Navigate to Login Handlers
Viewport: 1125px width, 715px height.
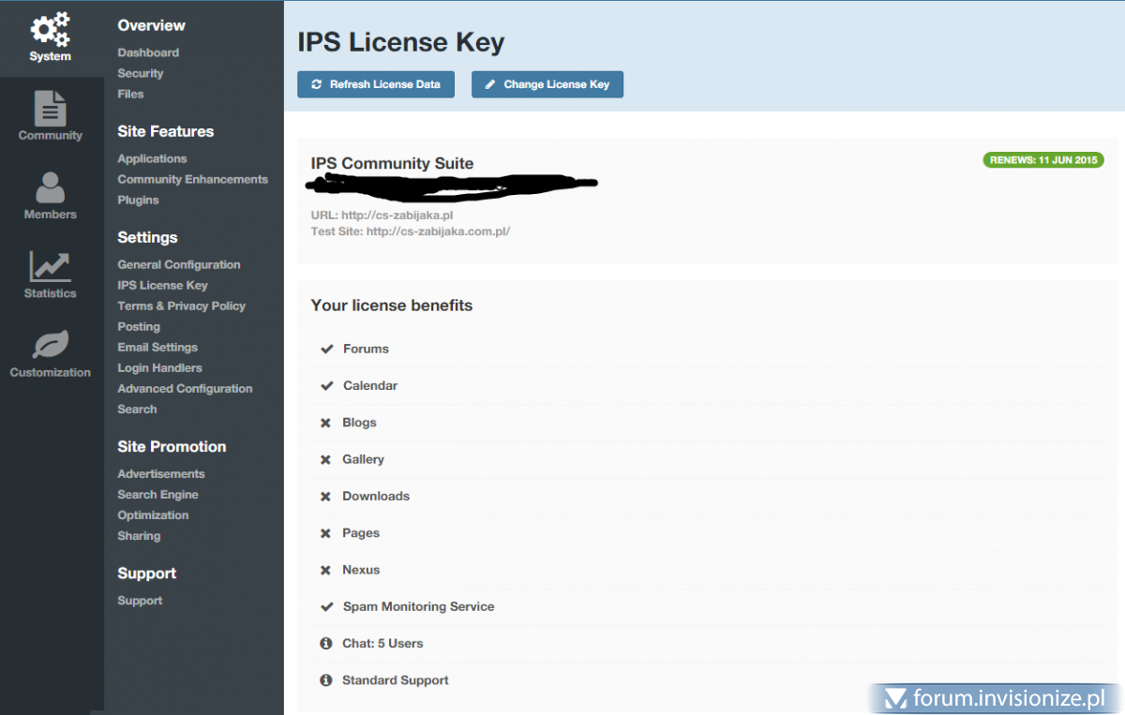click(159, 367)
